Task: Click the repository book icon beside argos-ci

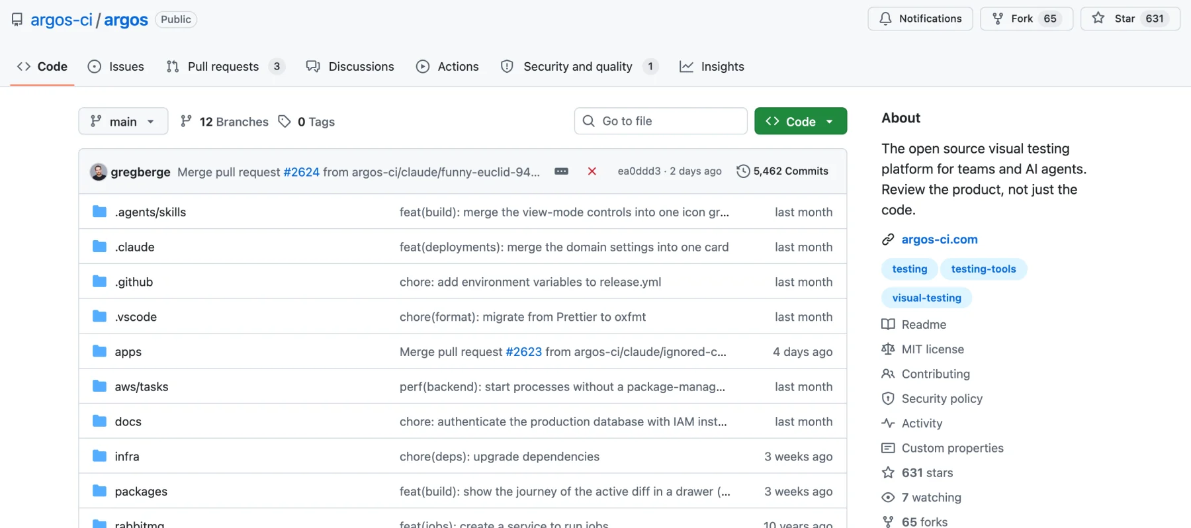Action: (x=17, y=20)
